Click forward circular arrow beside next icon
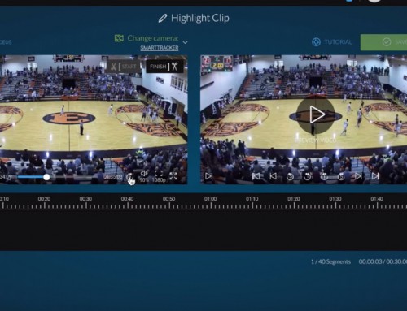Image resolution: width=407 pixels, height=311 pixels. tap(341, 177)
